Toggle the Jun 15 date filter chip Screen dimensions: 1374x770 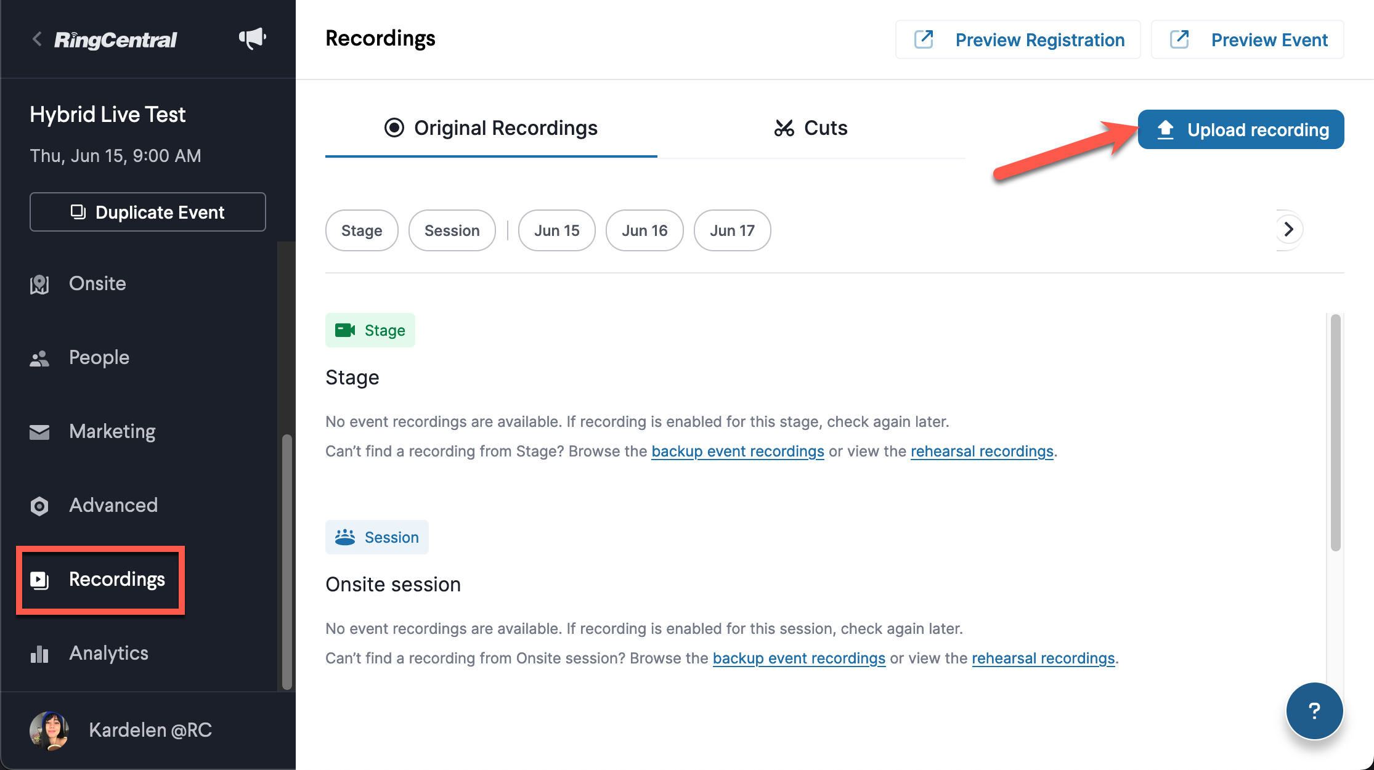coord(557,230)
